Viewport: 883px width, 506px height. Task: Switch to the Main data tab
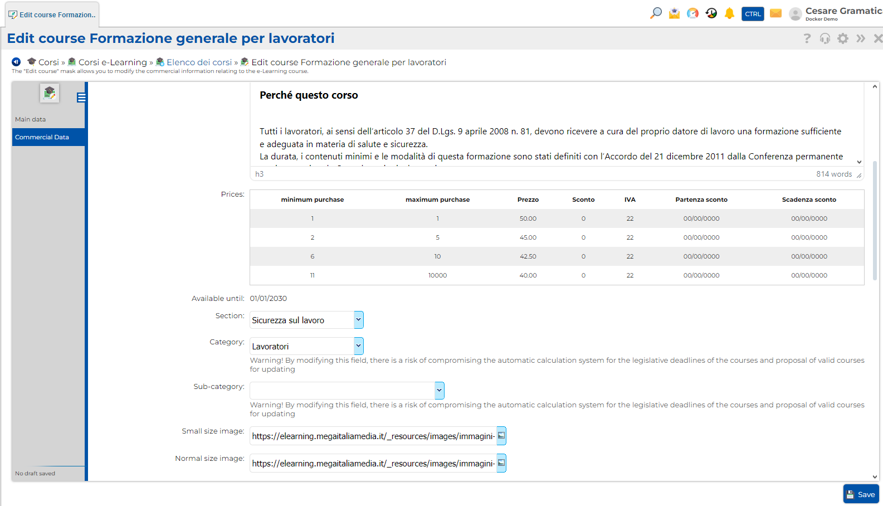[x=31, y=119]
